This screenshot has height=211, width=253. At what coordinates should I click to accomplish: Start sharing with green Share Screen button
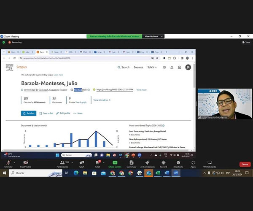pos(115,164)
